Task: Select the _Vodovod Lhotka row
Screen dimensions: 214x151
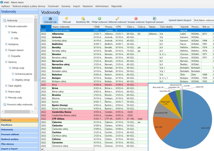Action: pos(127,31)
